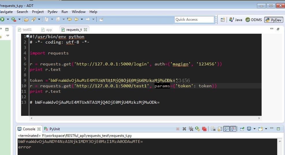Click the Terminate and Relaunch console icon

(198, 129)
